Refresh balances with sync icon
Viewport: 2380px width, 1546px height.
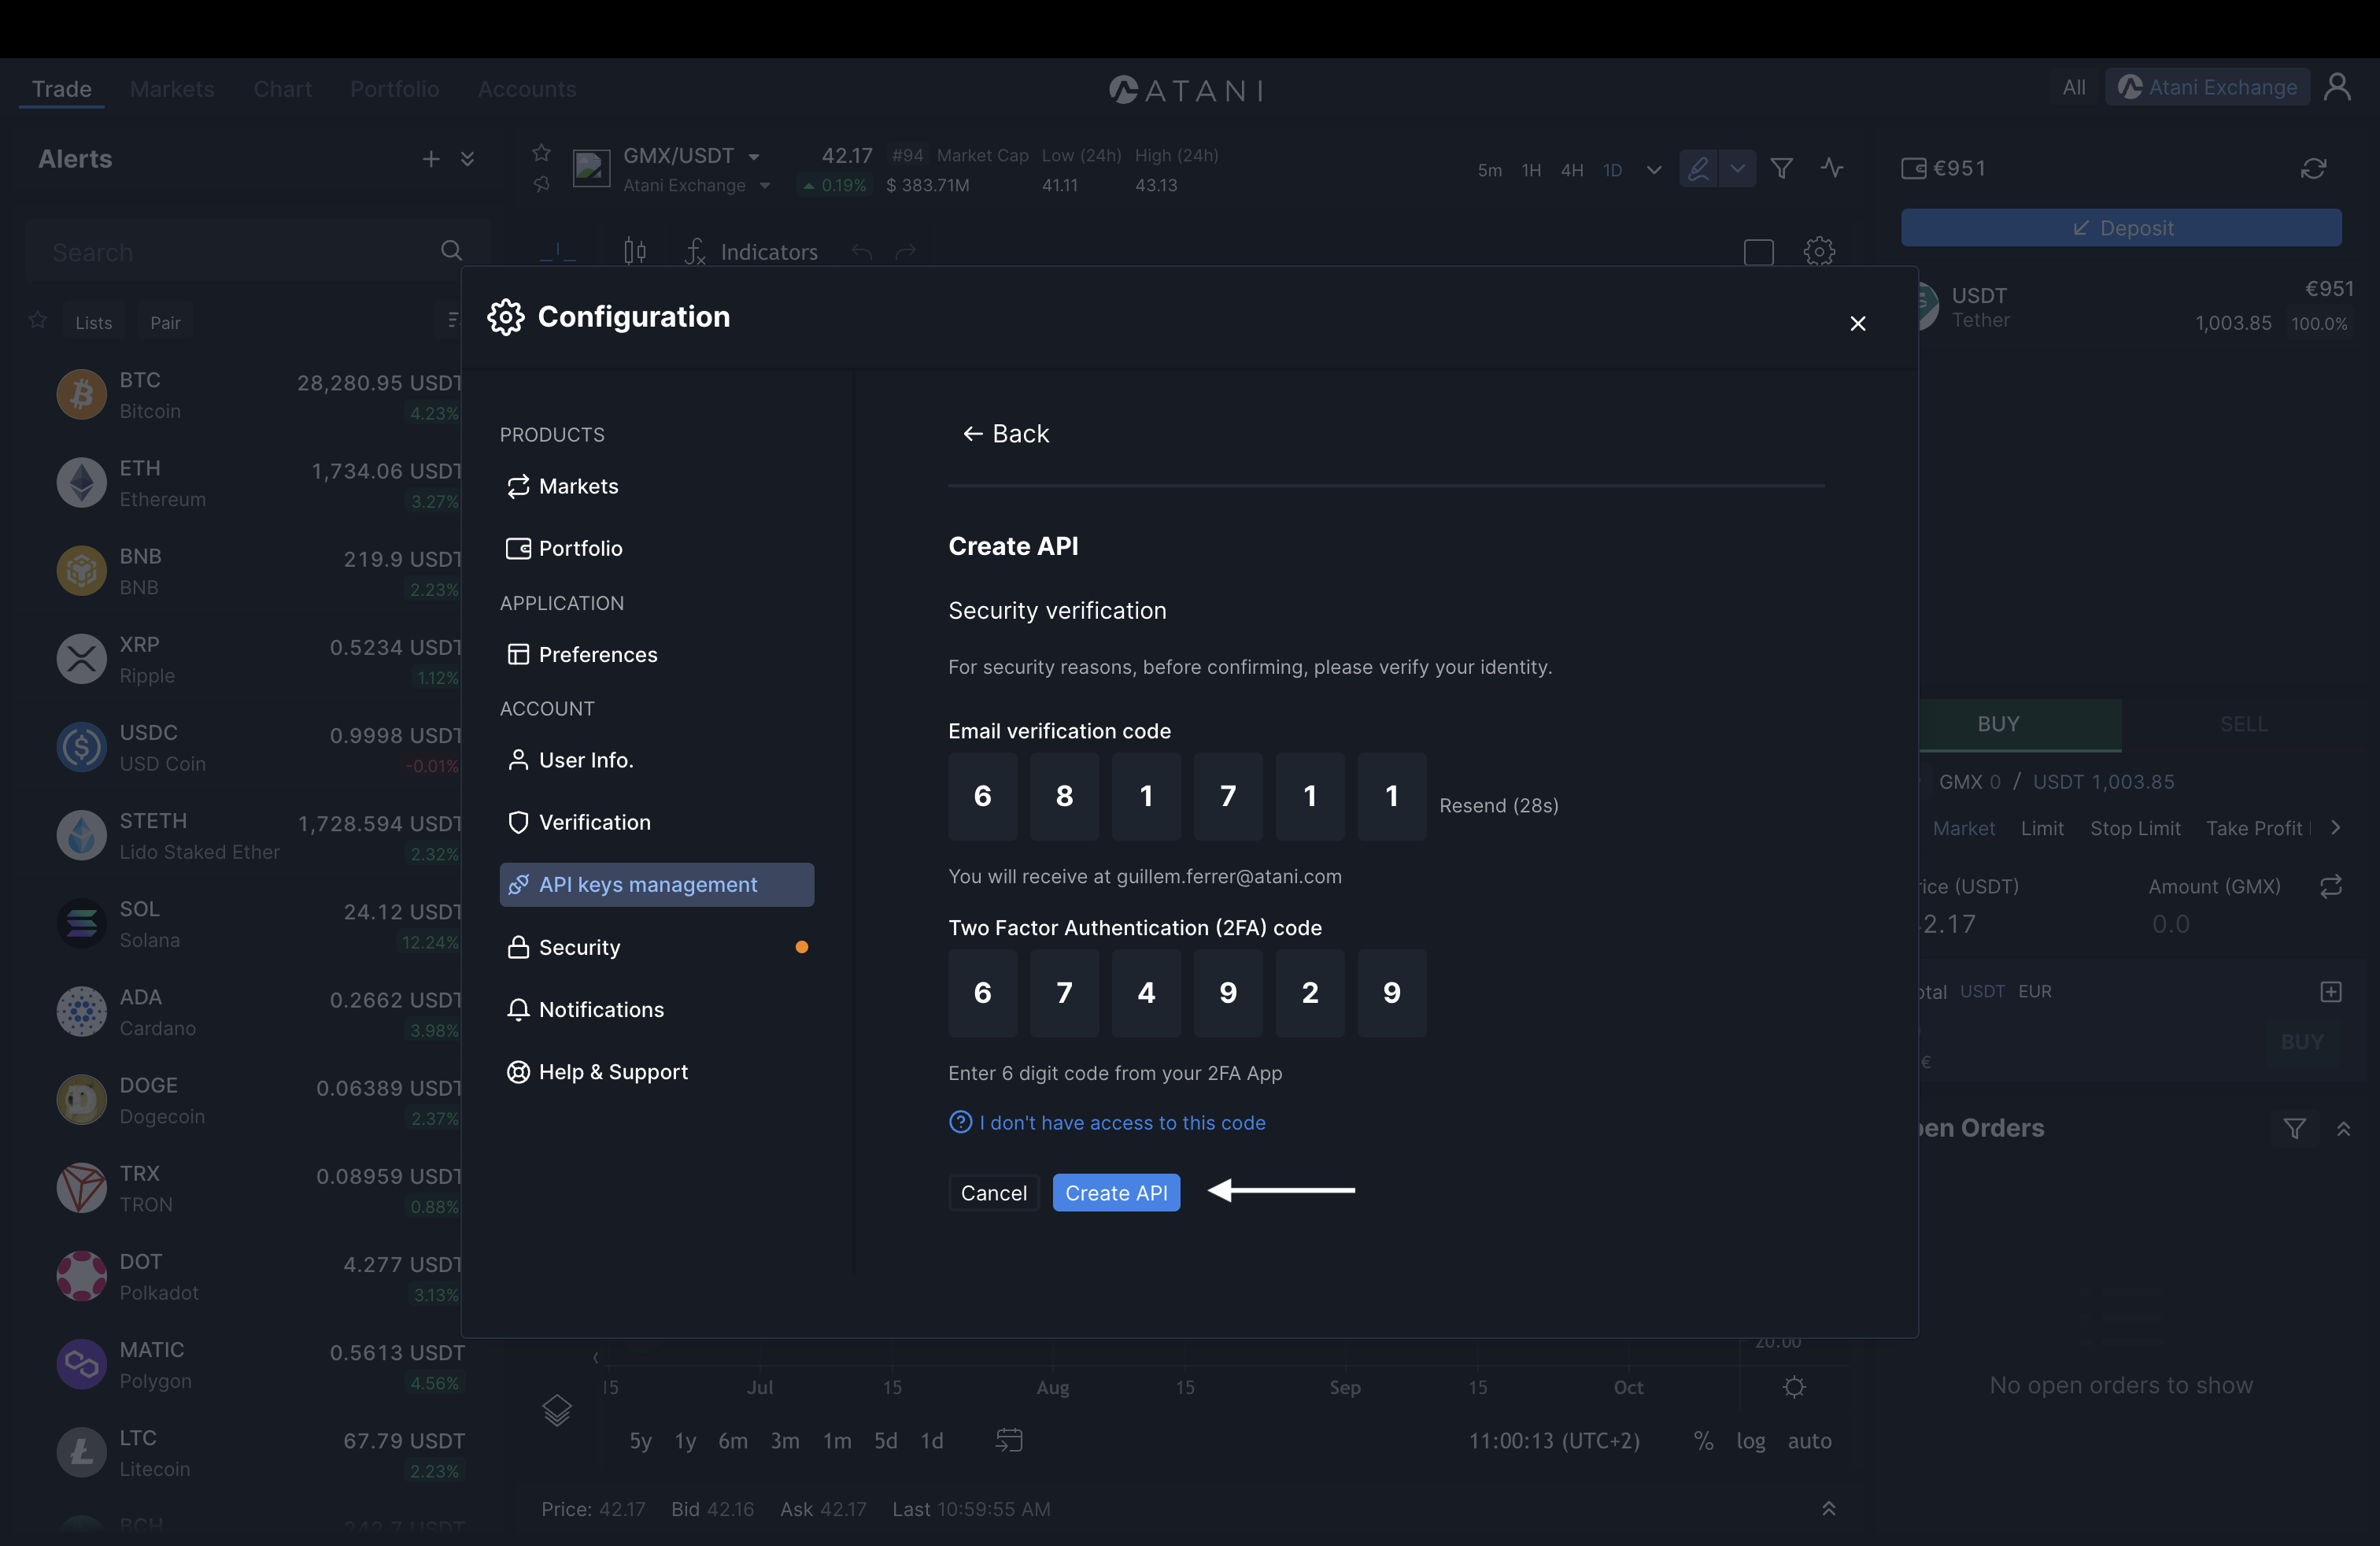2313,168
